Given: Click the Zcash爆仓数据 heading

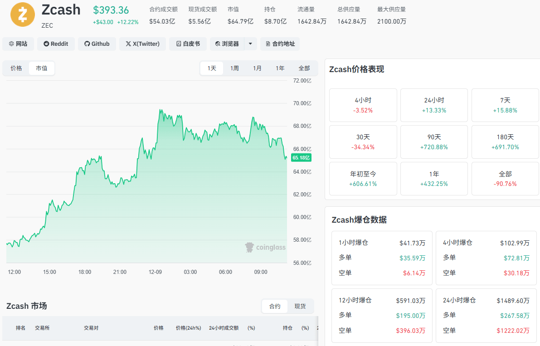Looking at the screenshot, I should (x=359, y=219).
